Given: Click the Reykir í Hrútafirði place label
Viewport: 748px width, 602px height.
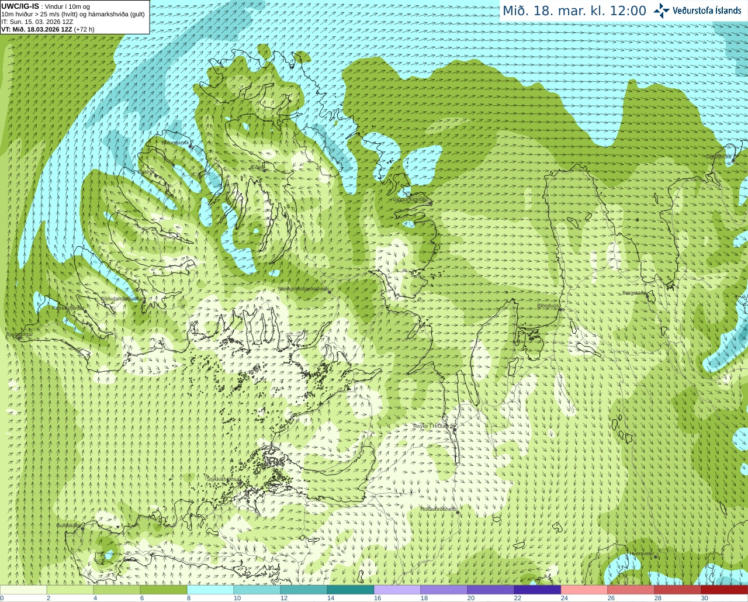Looking at the screenshot, I should [x=434, y=427].
